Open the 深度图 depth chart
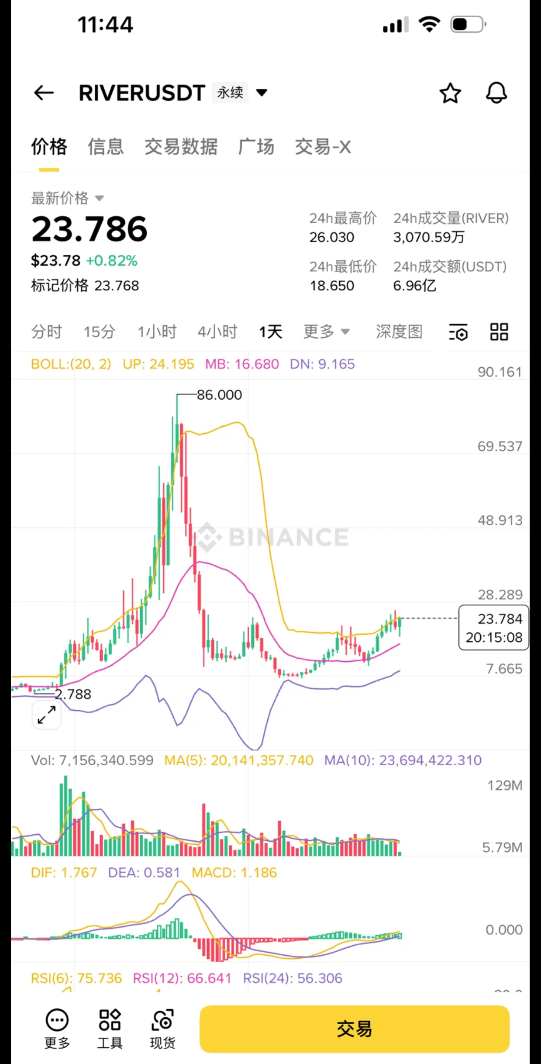Viewport: 541px width, 1064px height. [399, 332]
